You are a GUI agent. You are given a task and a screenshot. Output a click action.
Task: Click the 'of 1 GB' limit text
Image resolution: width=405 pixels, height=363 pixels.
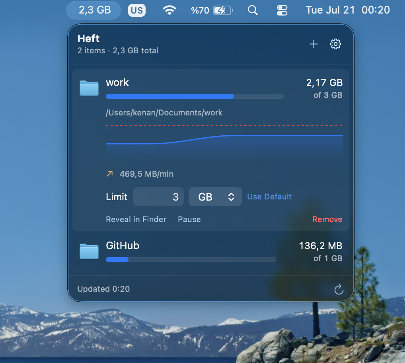pyautogui.click(x=328, y=258)
